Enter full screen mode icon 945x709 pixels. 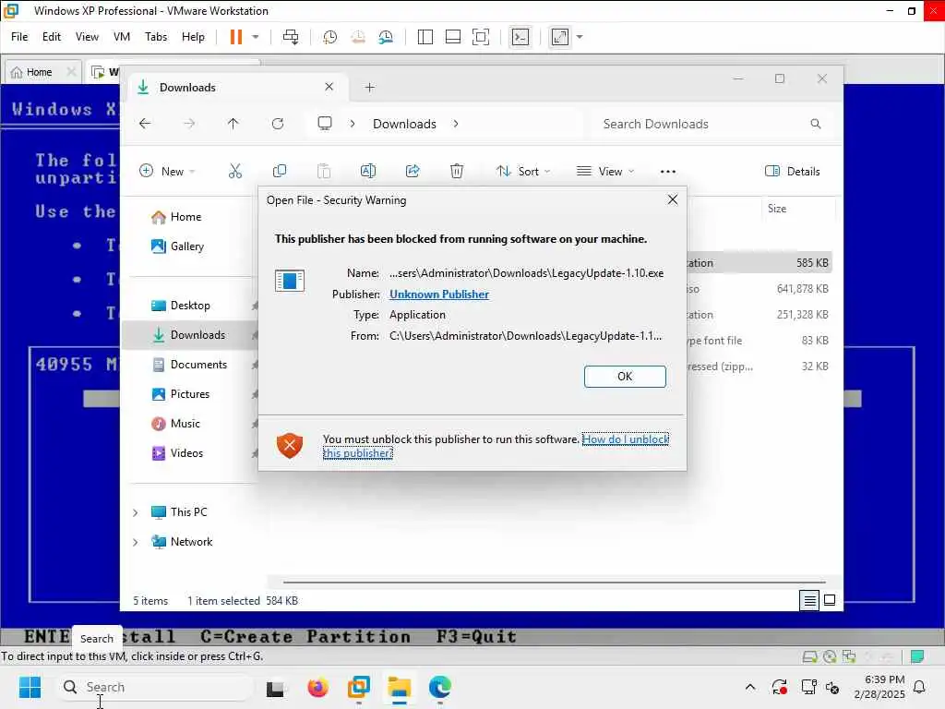click(480, 37)
